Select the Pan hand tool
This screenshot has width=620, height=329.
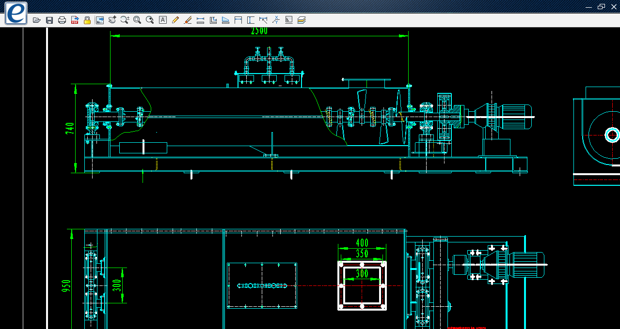point(112,20)
